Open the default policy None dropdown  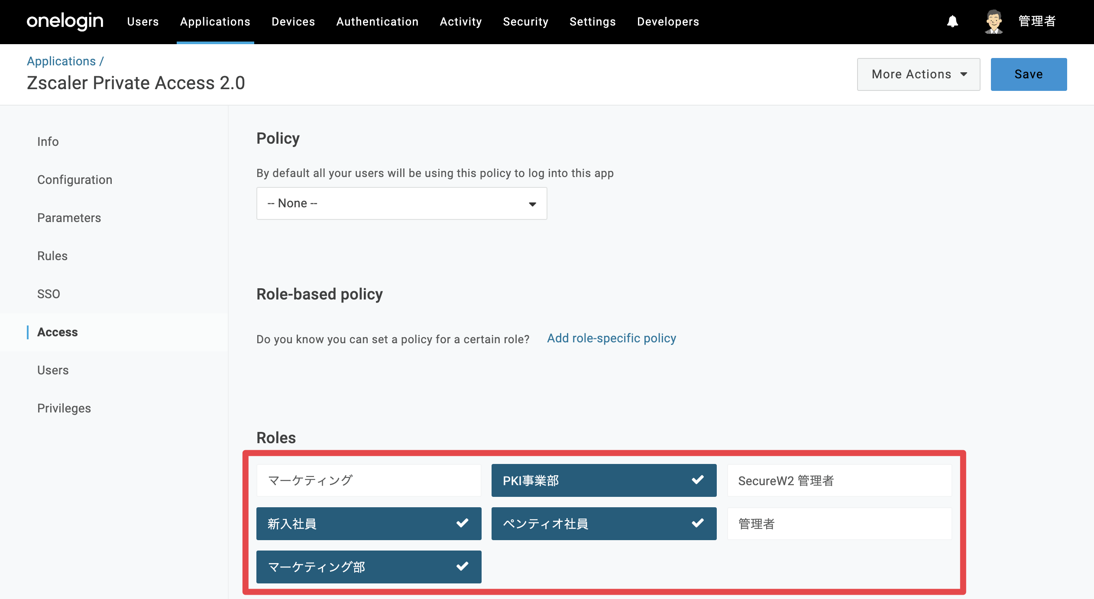(x=401, y=203)
